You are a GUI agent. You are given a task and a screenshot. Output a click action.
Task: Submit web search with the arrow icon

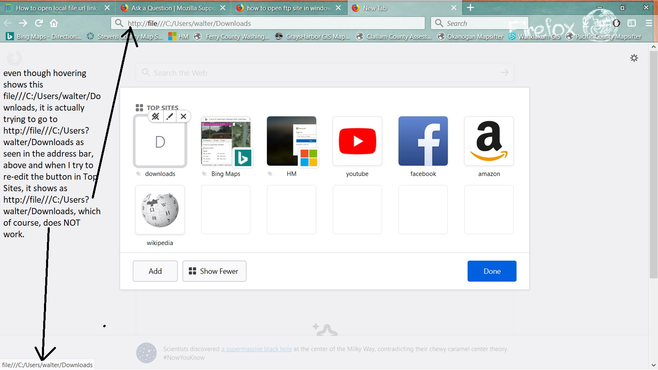coord(505,73)
